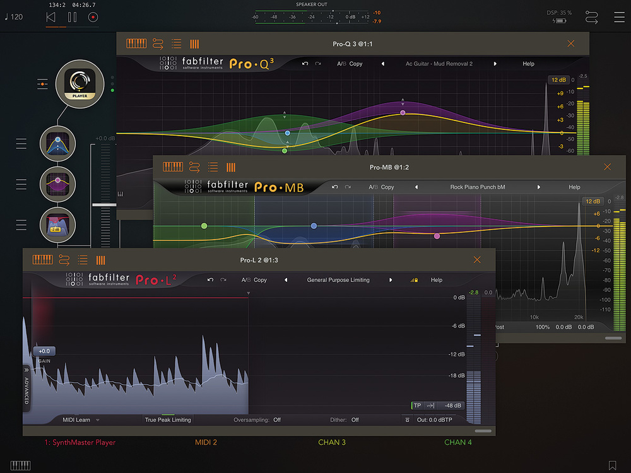Image resolution: width=631 pixels, height=473 pixels.
Task: Open parameter bars in Pro-Q 3 window
Action: tap(194, 44)
